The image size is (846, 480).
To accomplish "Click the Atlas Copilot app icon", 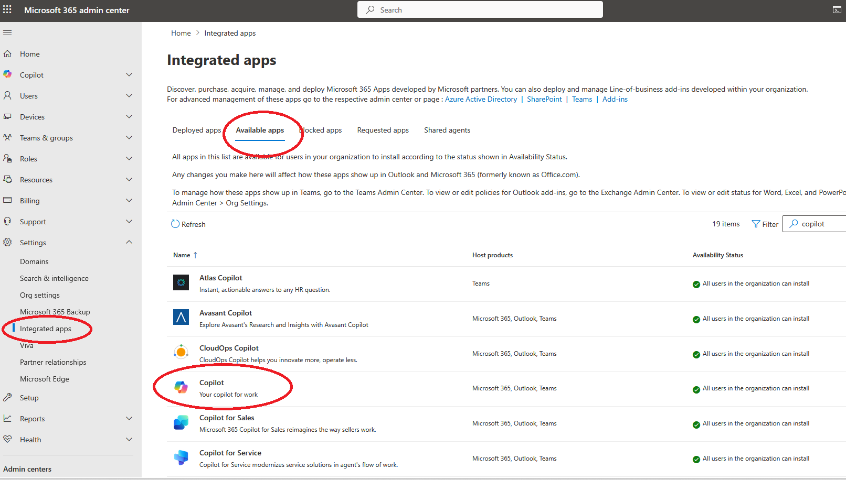I will (x=181, y=283).
